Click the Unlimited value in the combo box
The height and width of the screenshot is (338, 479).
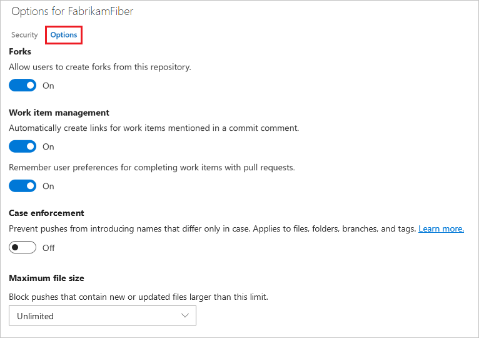point(36,316)
